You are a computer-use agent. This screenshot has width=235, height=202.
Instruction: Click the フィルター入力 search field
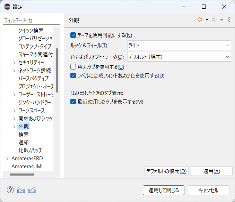tap(31, 21)
